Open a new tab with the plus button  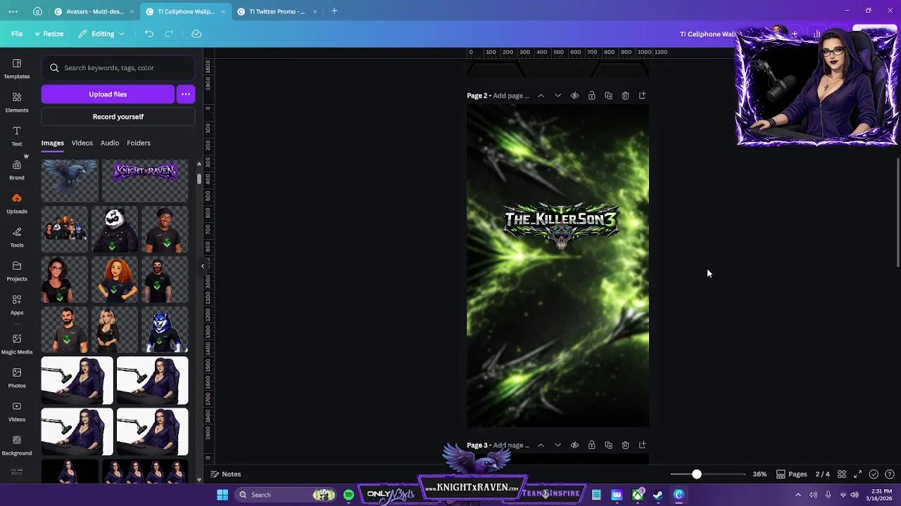coord(334,11)
